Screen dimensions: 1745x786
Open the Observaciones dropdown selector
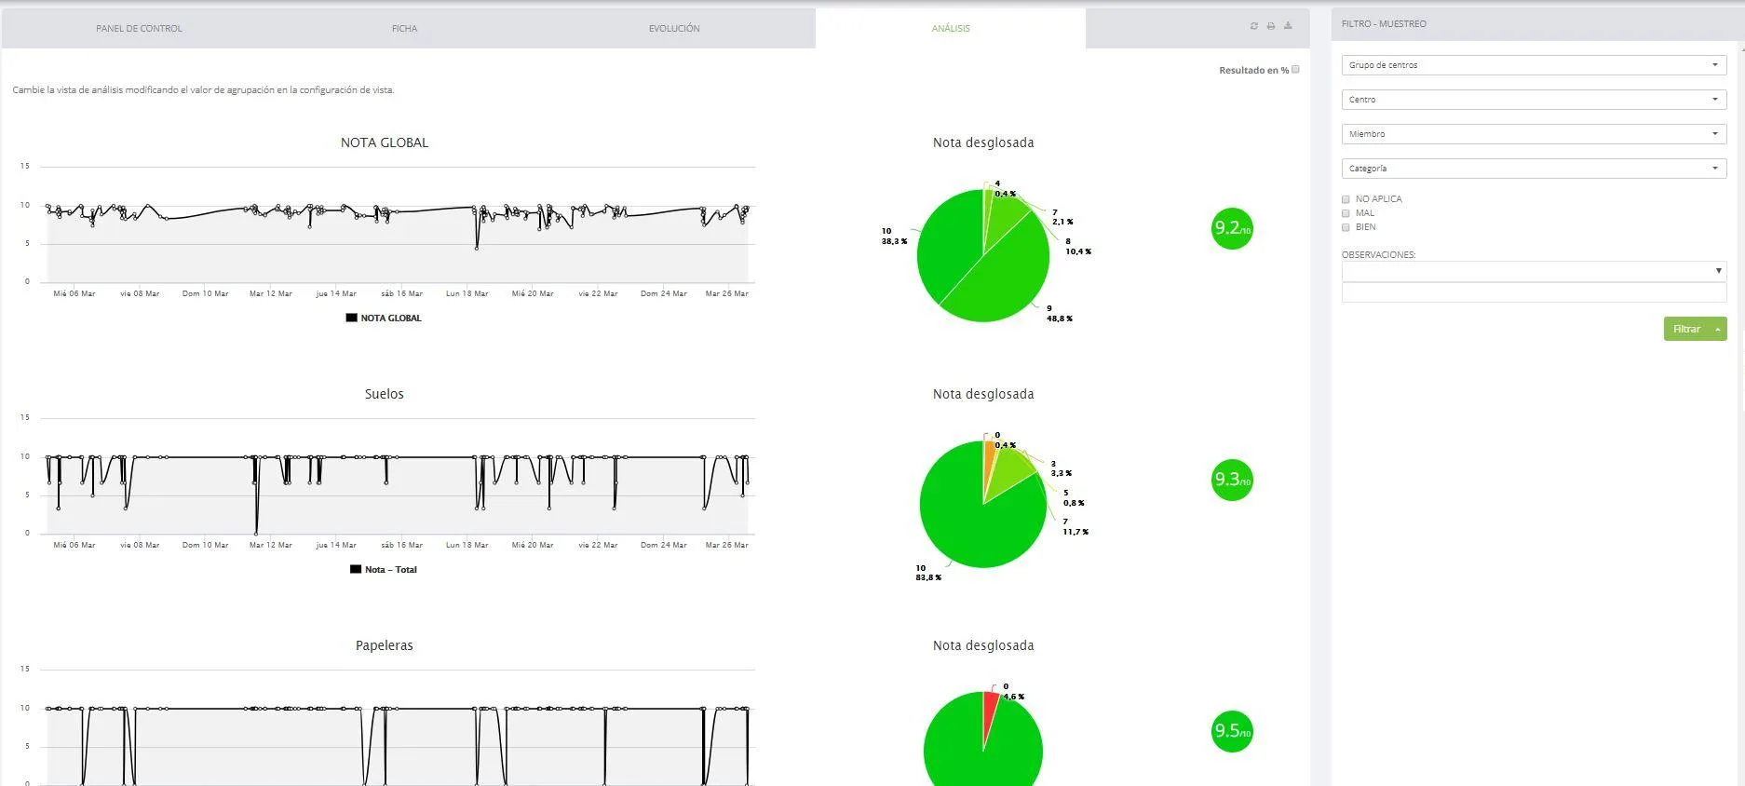(1534, 271)
